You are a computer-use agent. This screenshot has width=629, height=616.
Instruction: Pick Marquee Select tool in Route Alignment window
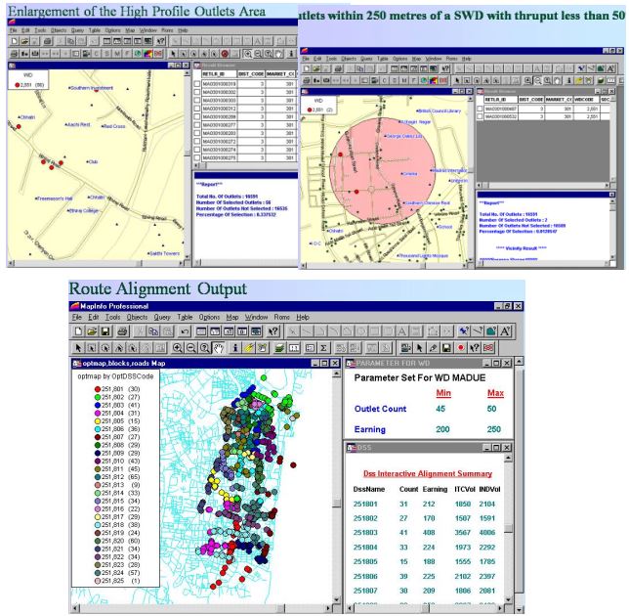point(92,348)
